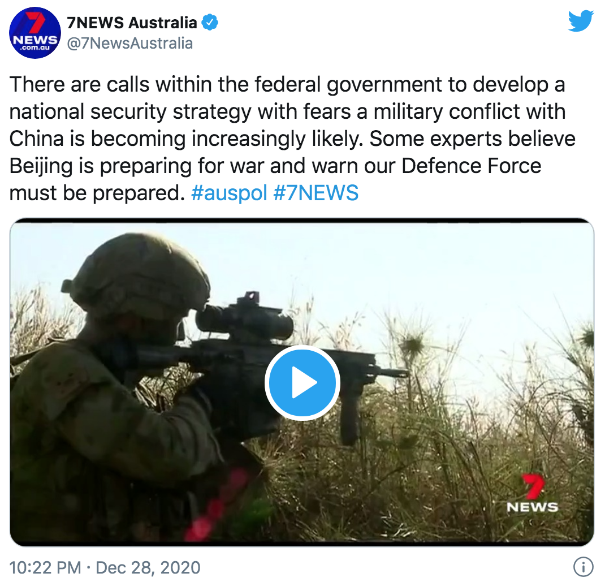Click the Dec 28, 2020 date

click(x=148, y=567)
